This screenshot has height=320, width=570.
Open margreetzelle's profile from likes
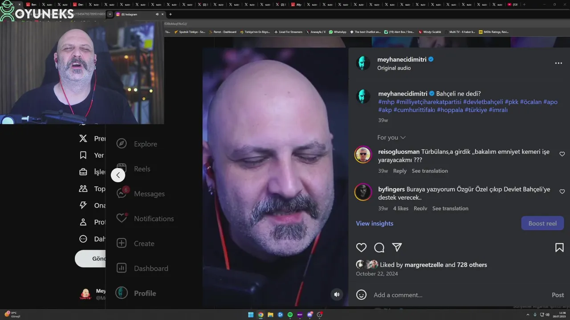(x=424, y=264)
